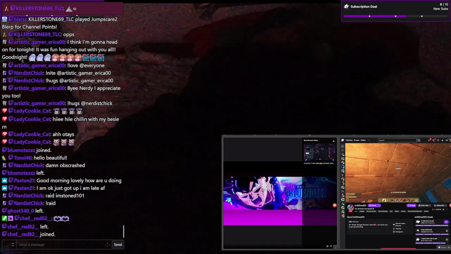Click Stonie Haven Discord link
This screenshot has height=254, width=451.
400,224
